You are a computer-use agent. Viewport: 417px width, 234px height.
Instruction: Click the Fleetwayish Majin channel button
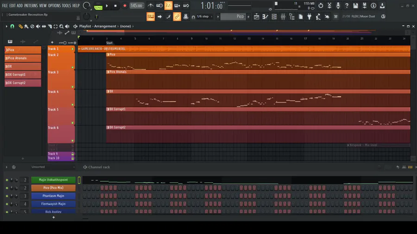coord(53,204)
